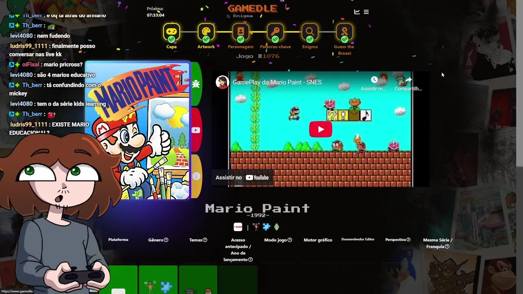Click the watch later clock icon
523x294 pixels.
click(x=374, y=80)
